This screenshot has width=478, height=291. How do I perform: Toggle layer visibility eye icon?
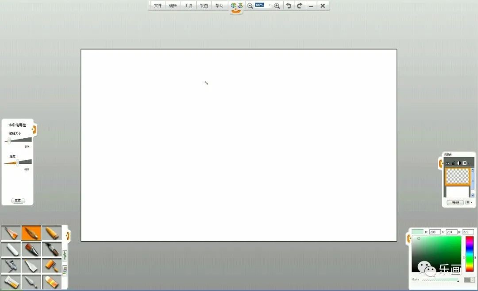[x=447, y=163]
